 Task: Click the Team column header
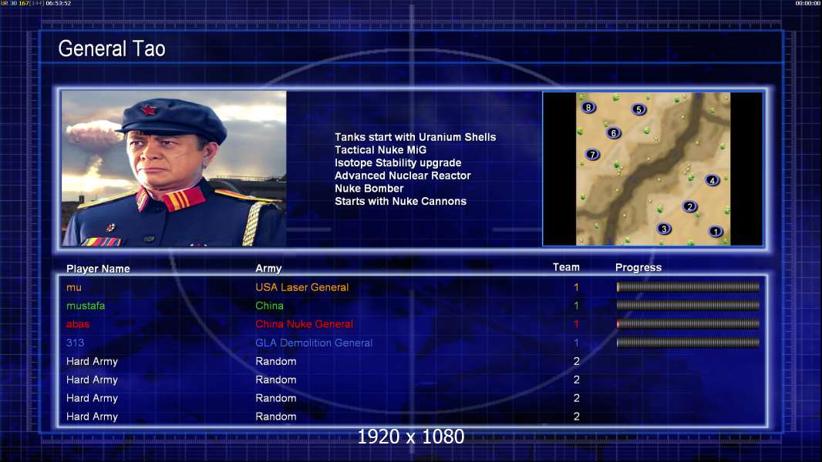[x=566, y=267]
